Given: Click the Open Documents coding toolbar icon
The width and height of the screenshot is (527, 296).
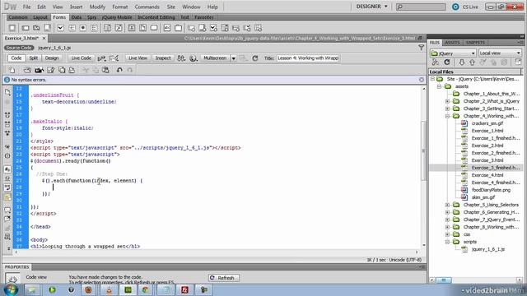Looking at the screenshot, I should pyautogui.click(x=7, y=91).
